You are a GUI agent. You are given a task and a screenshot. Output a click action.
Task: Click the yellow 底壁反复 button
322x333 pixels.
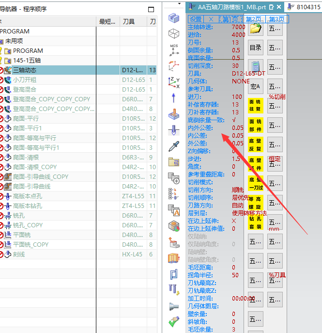click(x=256, y=144)
